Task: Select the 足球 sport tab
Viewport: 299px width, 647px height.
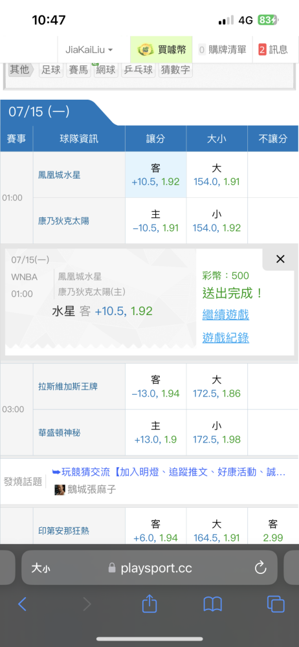Action: point(51,70)
